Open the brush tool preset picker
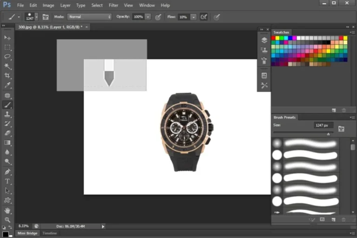The width and height of the screenshot is (357, 238). pos(13,17)
